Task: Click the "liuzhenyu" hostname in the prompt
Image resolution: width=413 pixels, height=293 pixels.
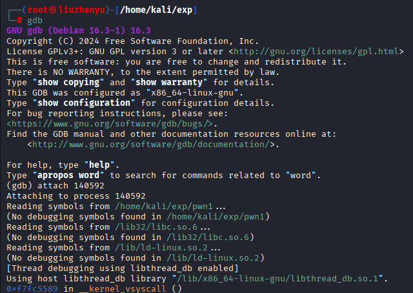Action: (81, 10)
